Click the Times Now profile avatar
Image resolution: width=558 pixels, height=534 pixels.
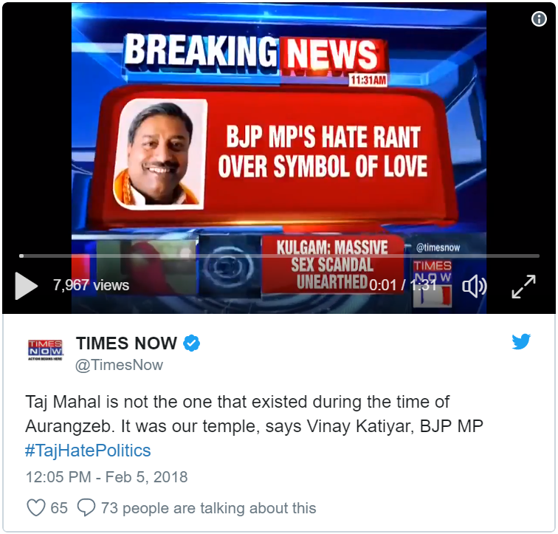[x=46, y=350]
